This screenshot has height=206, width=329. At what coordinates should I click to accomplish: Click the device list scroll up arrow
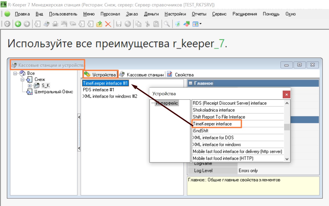tap(287, 103)
